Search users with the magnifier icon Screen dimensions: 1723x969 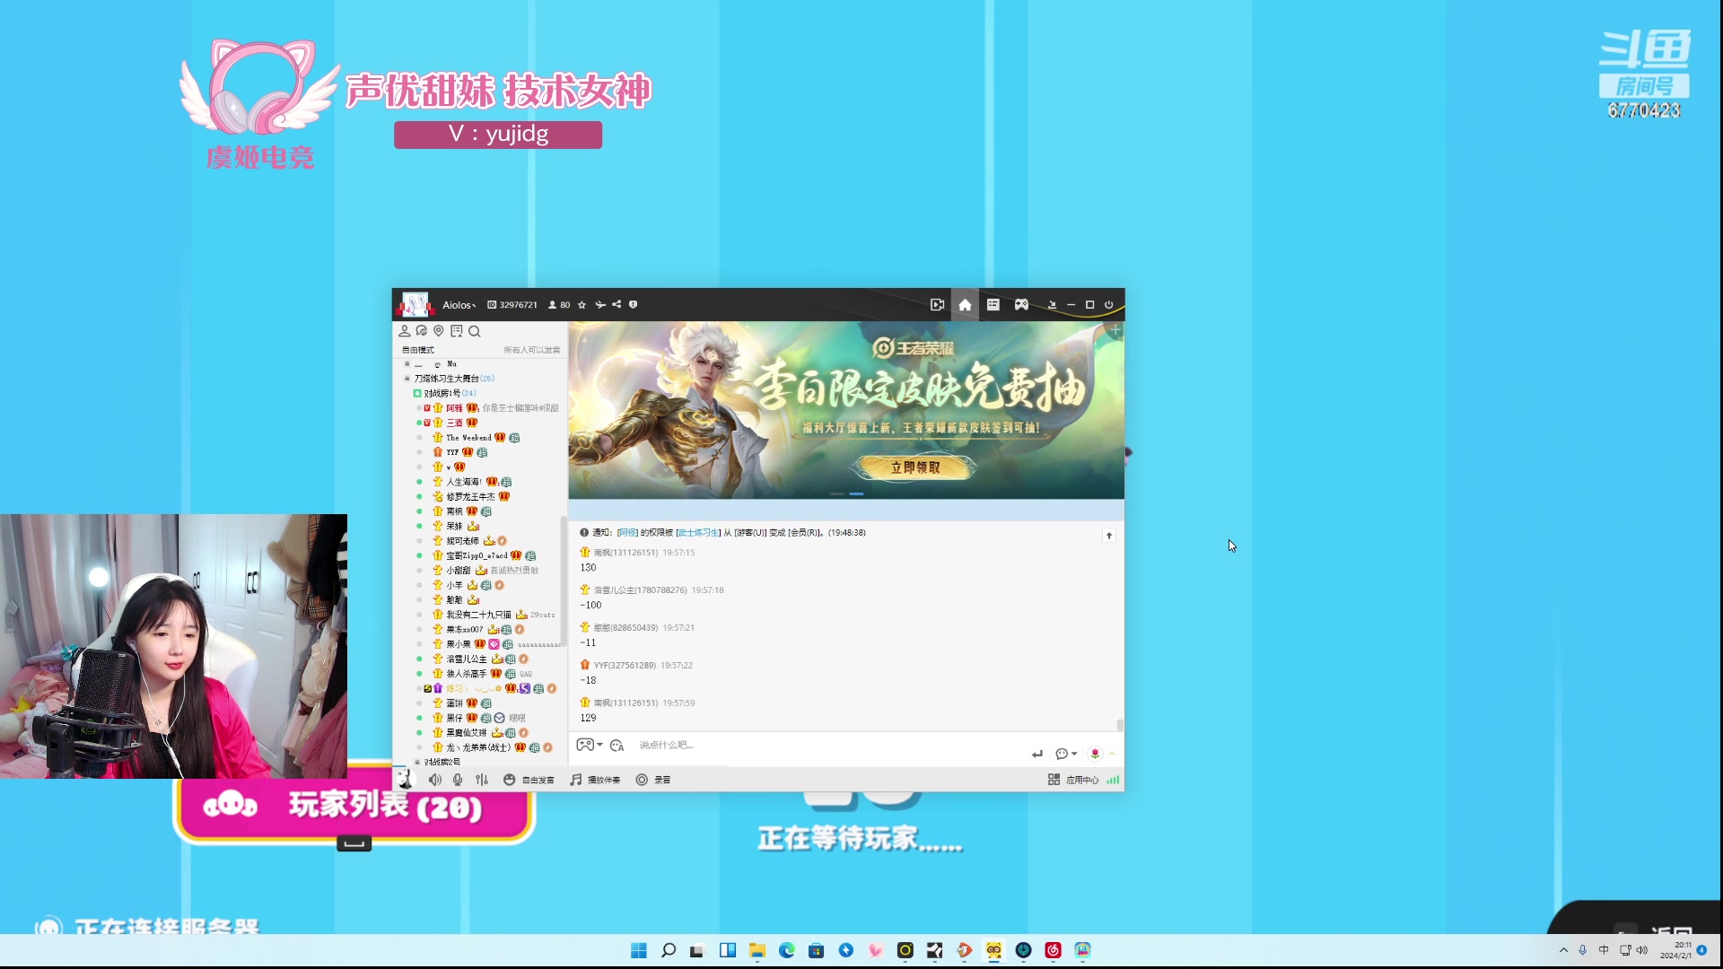tap(475, 331)
